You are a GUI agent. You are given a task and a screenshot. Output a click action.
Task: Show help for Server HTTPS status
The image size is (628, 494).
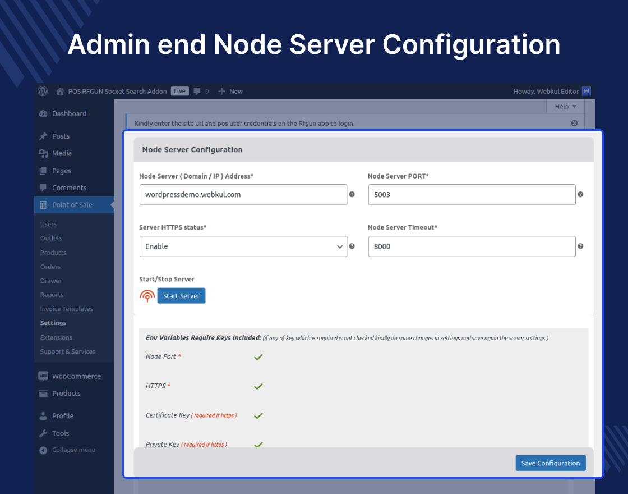pos(352,246)
